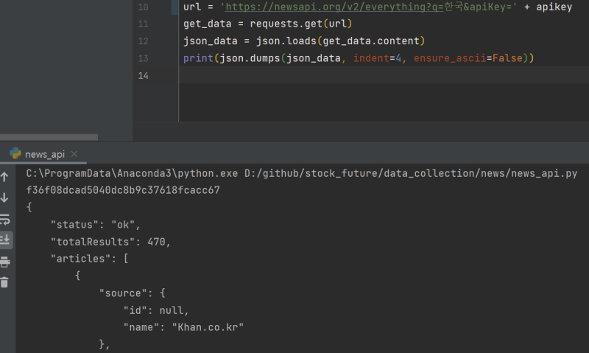Clear console with the trash icon
The height and width of the screenshot is (353, 589).
(x=4, y=282)
